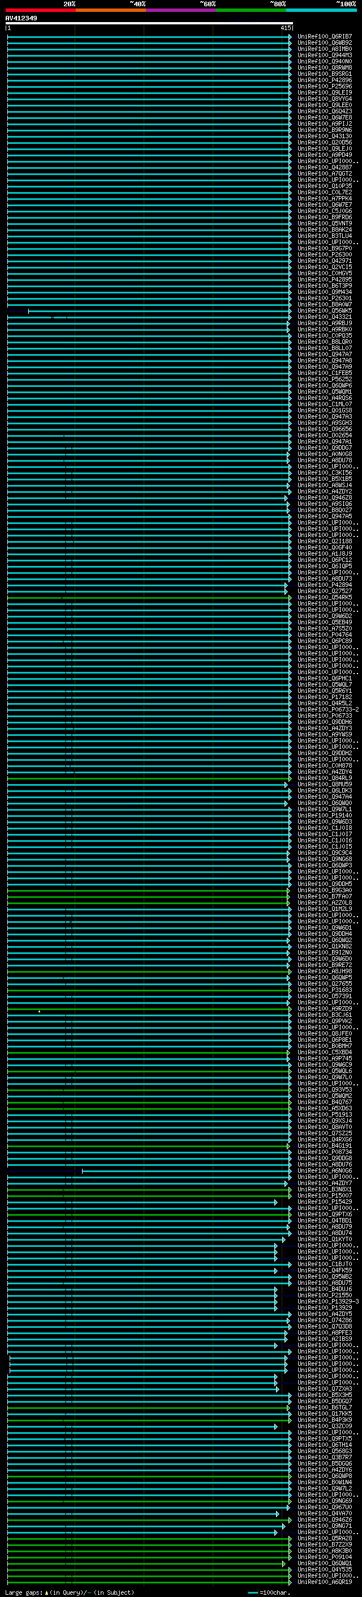
Task: Select hit UniRef100_Q6TH14
Action: coord(324,1445)
